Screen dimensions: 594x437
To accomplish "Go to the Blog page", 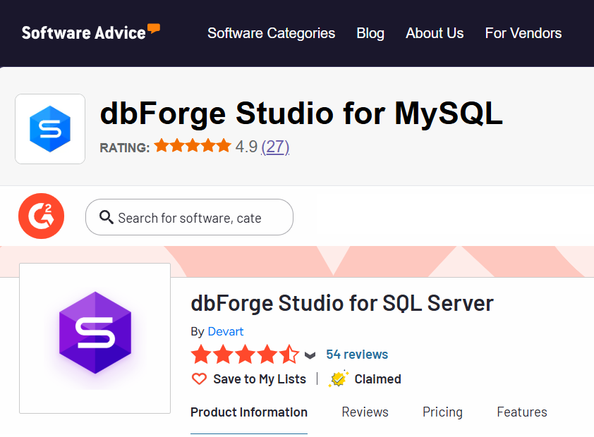I will coord(370,33).
